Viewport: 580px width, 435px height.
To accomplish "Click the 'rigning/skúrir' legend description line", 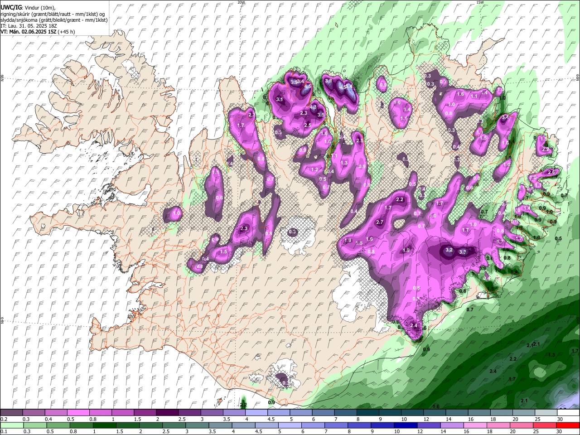I will tap(53, 14).
